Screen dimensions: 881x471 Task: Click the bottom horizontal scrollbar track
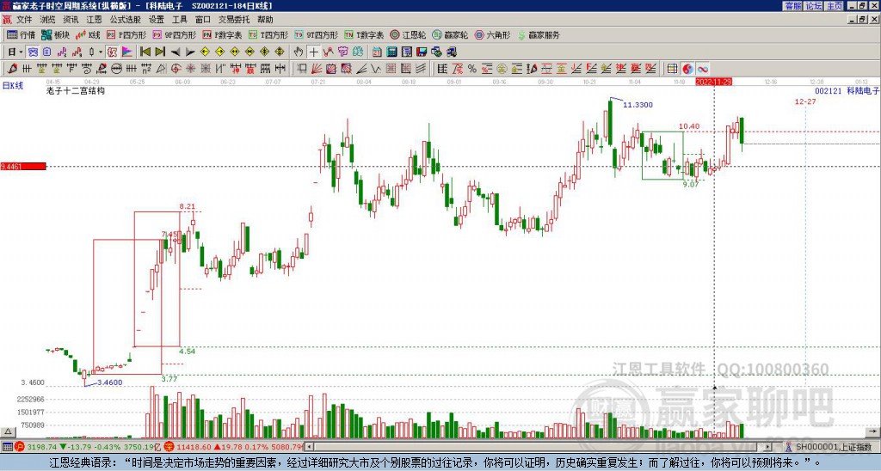516,447
